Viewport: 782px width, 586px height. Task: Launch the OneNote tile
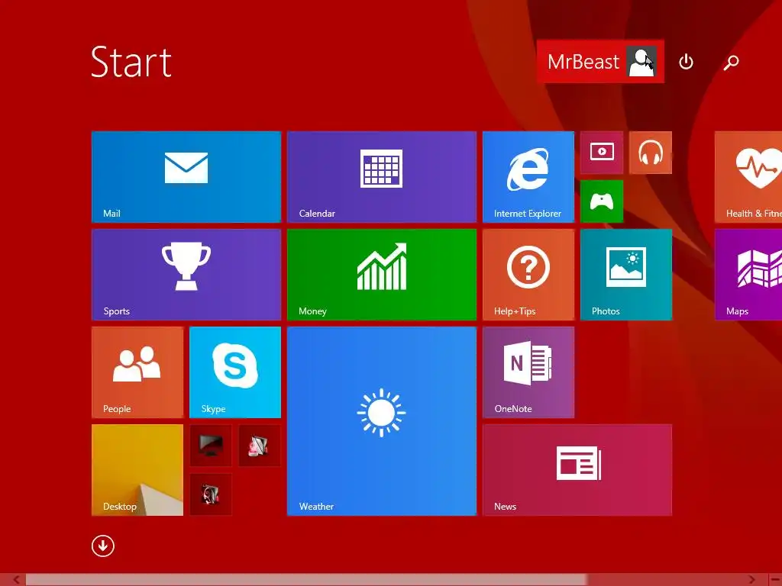pyautogui.click(x=528, y=372)
